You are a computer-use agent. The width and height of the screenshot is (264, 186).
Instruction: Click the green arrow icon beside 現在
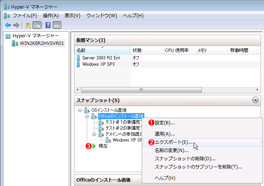[x=94, y=146]
